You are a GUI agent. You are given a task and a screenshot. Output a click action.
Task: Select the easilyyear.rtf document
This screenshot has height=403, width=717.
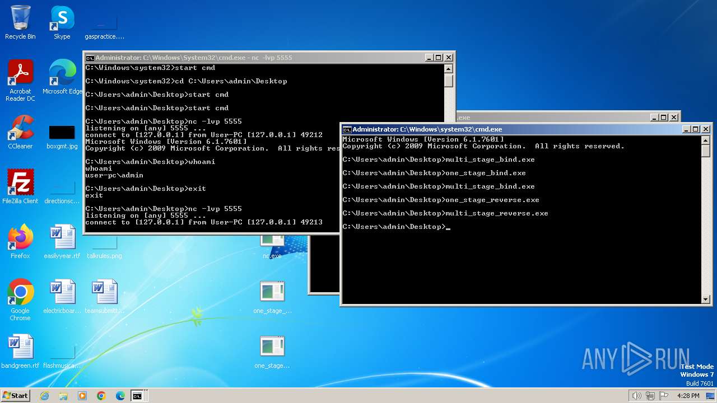pos(62,242)
